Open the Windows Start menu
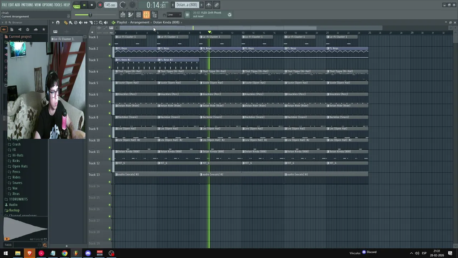Image resolution: width=458 pixels, height=258 pixels. pos(5,253)
